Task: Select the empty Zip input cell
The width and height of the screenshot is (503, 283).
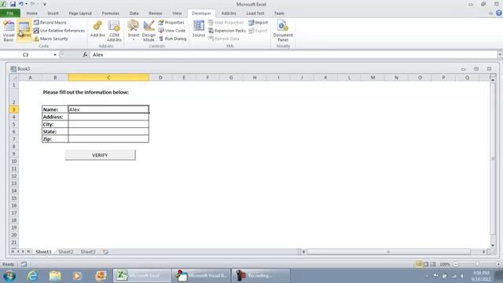Action: (108, 139)
